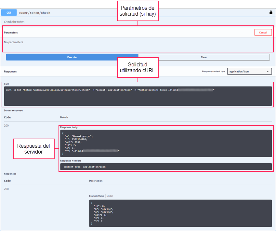
Task: Collapse the /user/token/check endpoint path
Action: click(34, 13)
